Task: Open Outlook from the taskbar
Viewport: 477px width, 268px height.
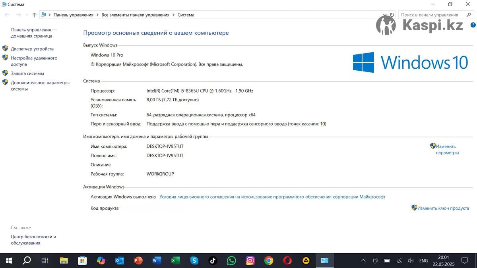Action: click(x=119, y=261)
